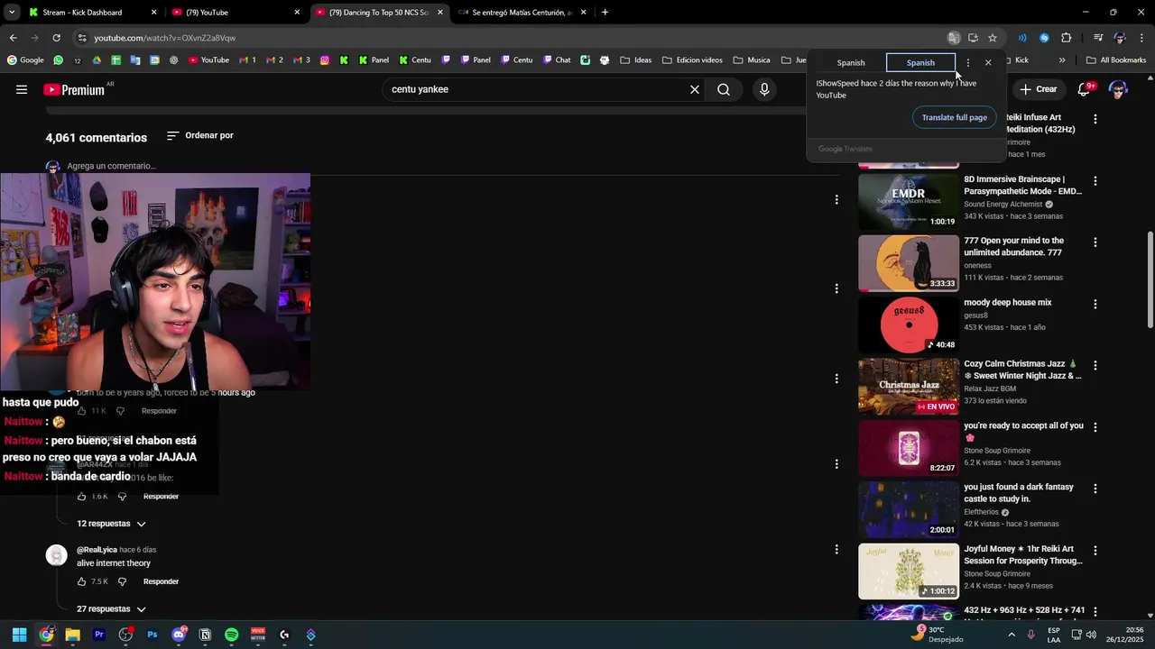
Task: Click the page vertical scrollbar
Action: tap(1150, 279)
